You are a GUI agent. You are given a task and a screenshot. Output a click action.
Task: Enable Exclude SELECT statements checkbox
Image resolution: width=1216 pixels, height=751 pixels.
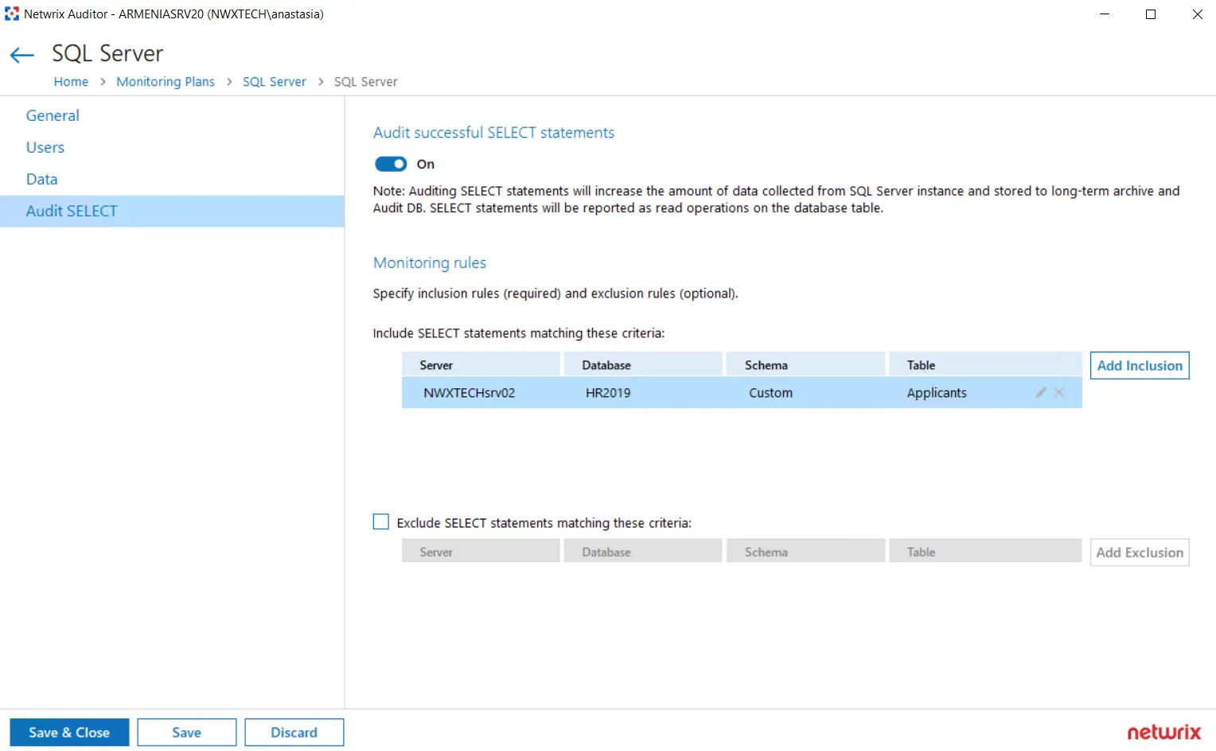[x=381, y=522]
